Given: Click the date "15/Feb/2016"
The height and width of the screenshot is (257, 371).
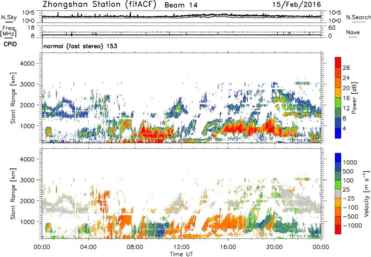Looking at the screenshot, I should pyautogui.click(x=296, y=5).
